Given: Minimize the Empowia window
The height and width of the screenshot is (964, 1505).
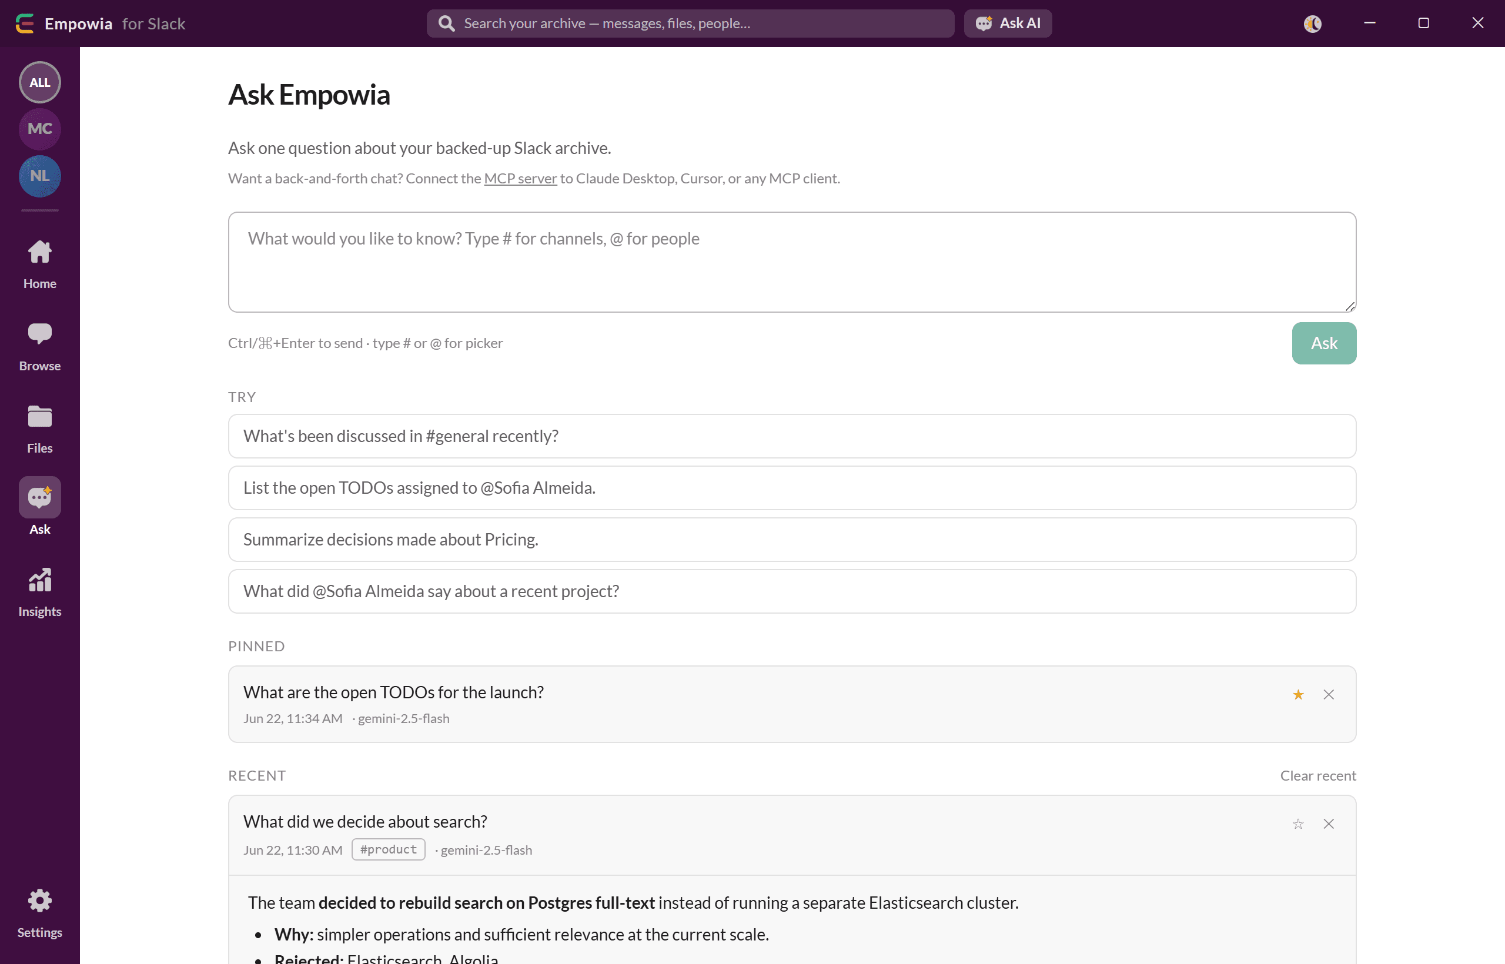Looking at the screenshot, I should pos(1370,23).
